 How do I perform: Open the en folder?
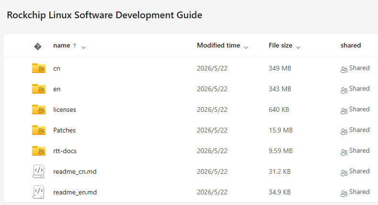click(57, 89)
